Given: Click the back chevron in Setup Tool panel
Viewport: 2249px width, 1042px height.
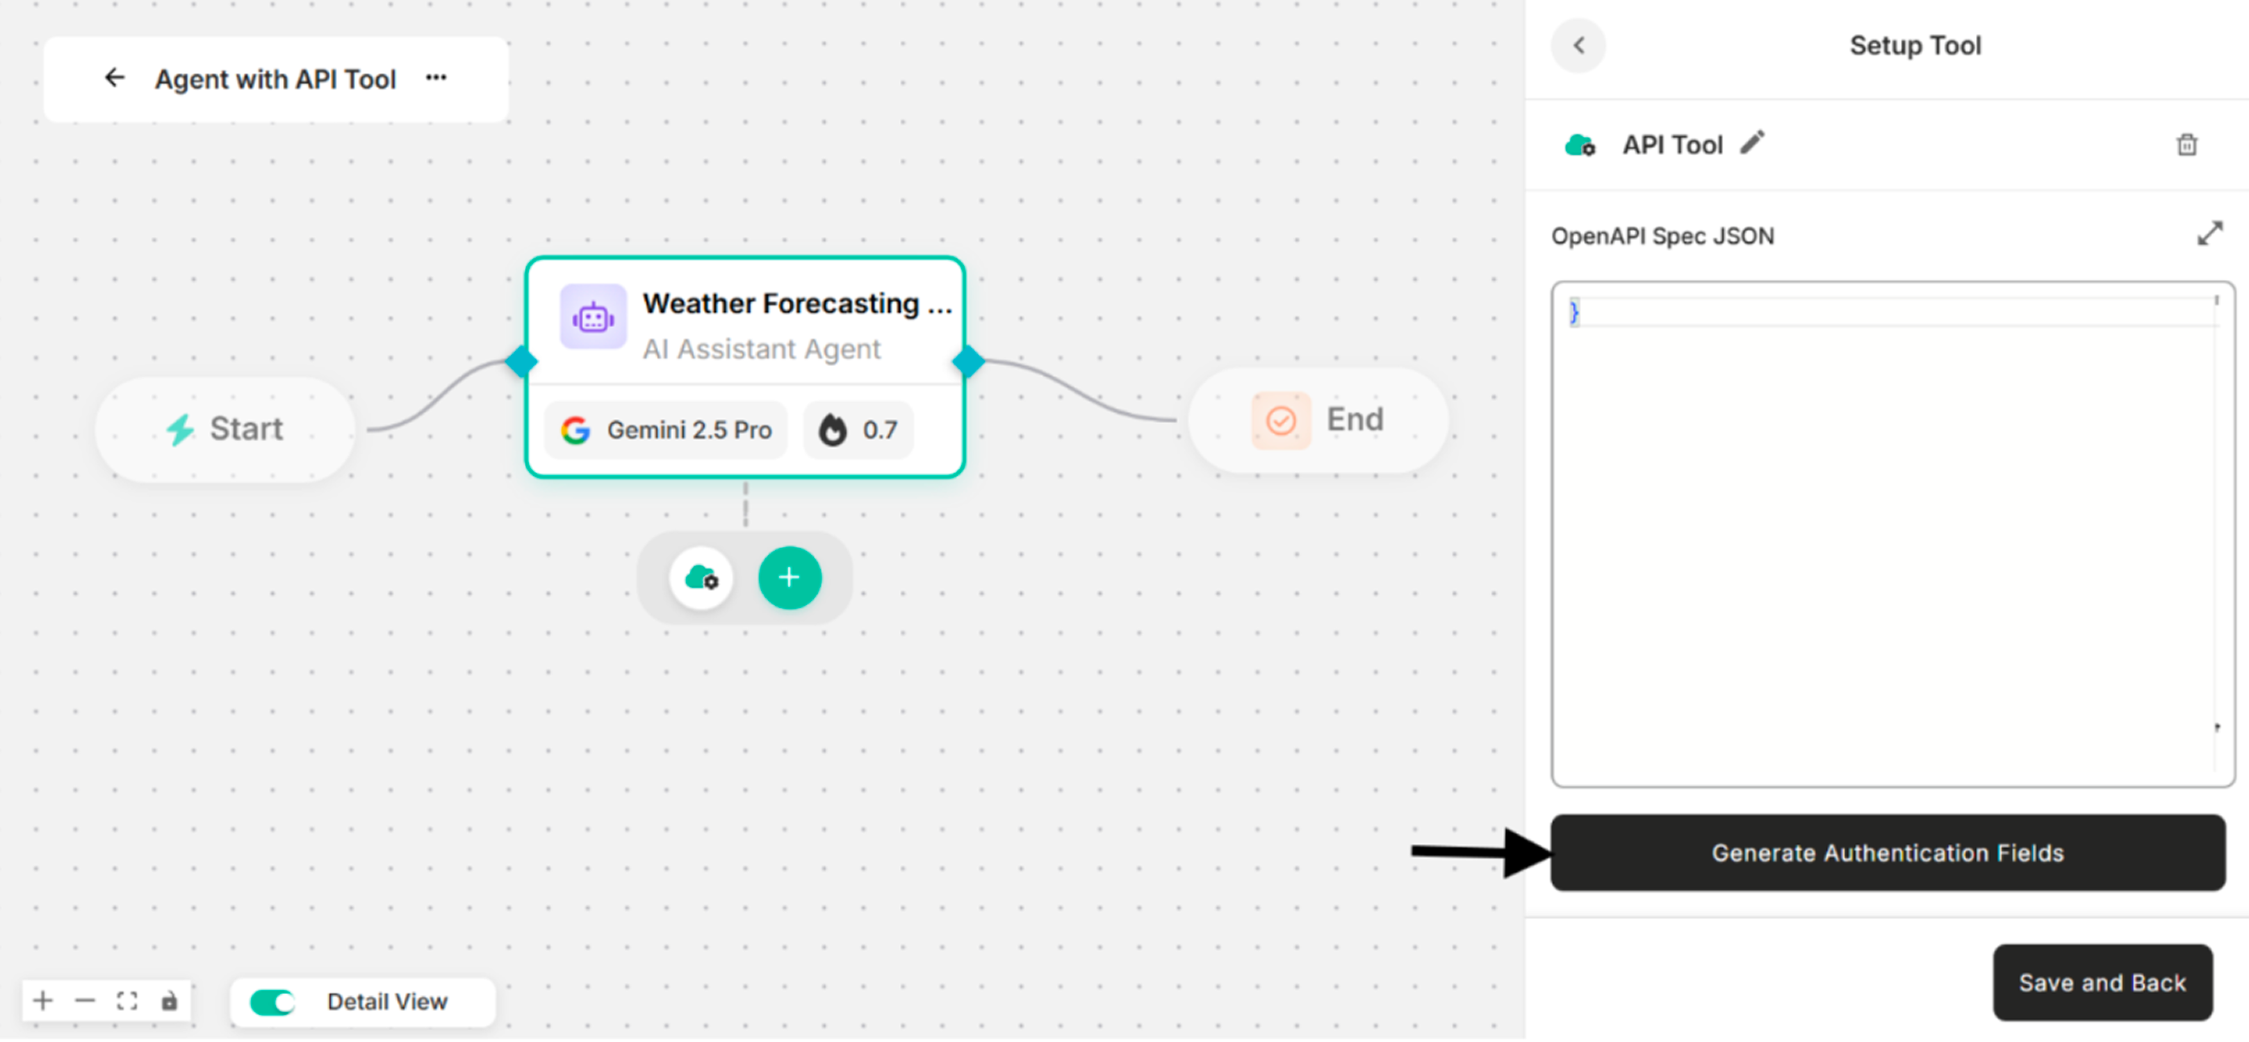Looking at the screenshot, I should (1578, 45).
